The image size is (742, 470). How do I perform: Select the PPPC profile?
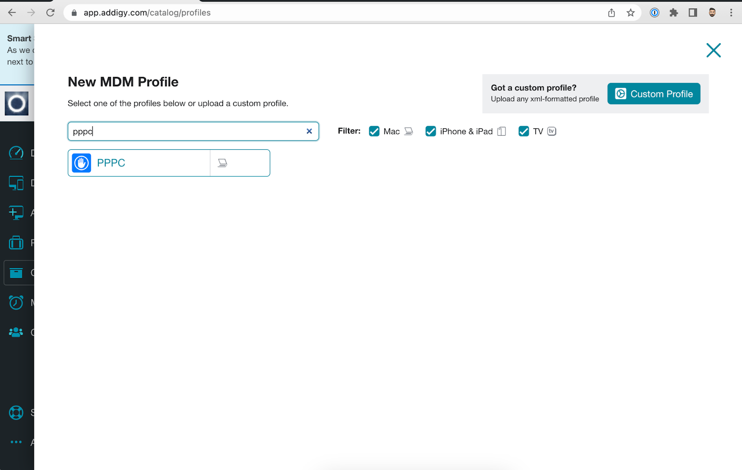click(111, 163)
